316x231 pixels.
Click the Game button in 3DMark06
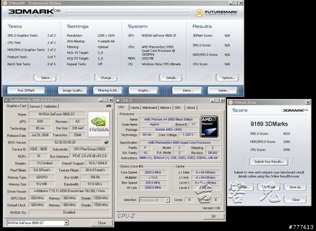[x=223, y=91]
